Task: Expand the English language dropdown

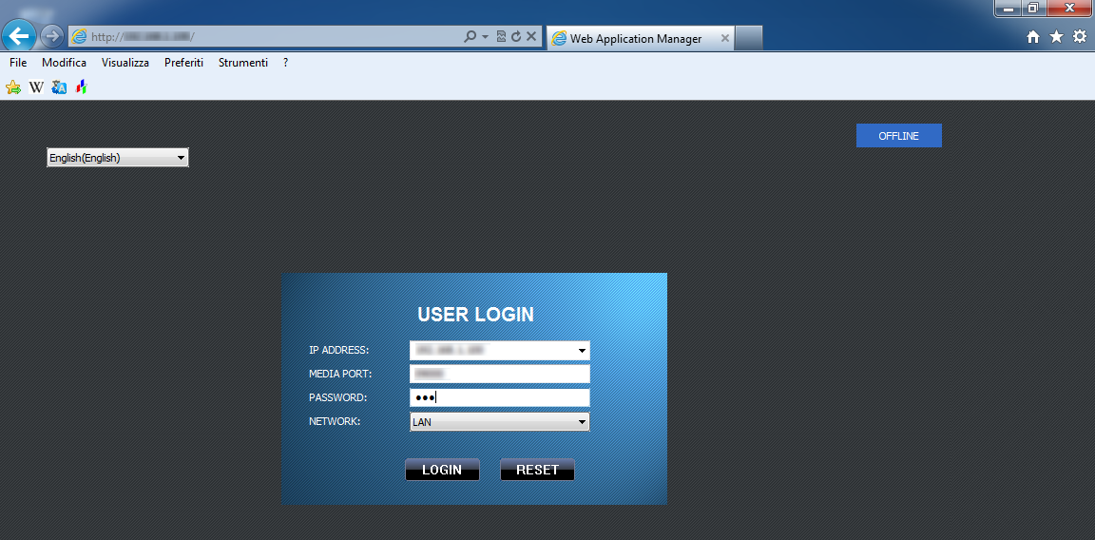Action: 181,158
